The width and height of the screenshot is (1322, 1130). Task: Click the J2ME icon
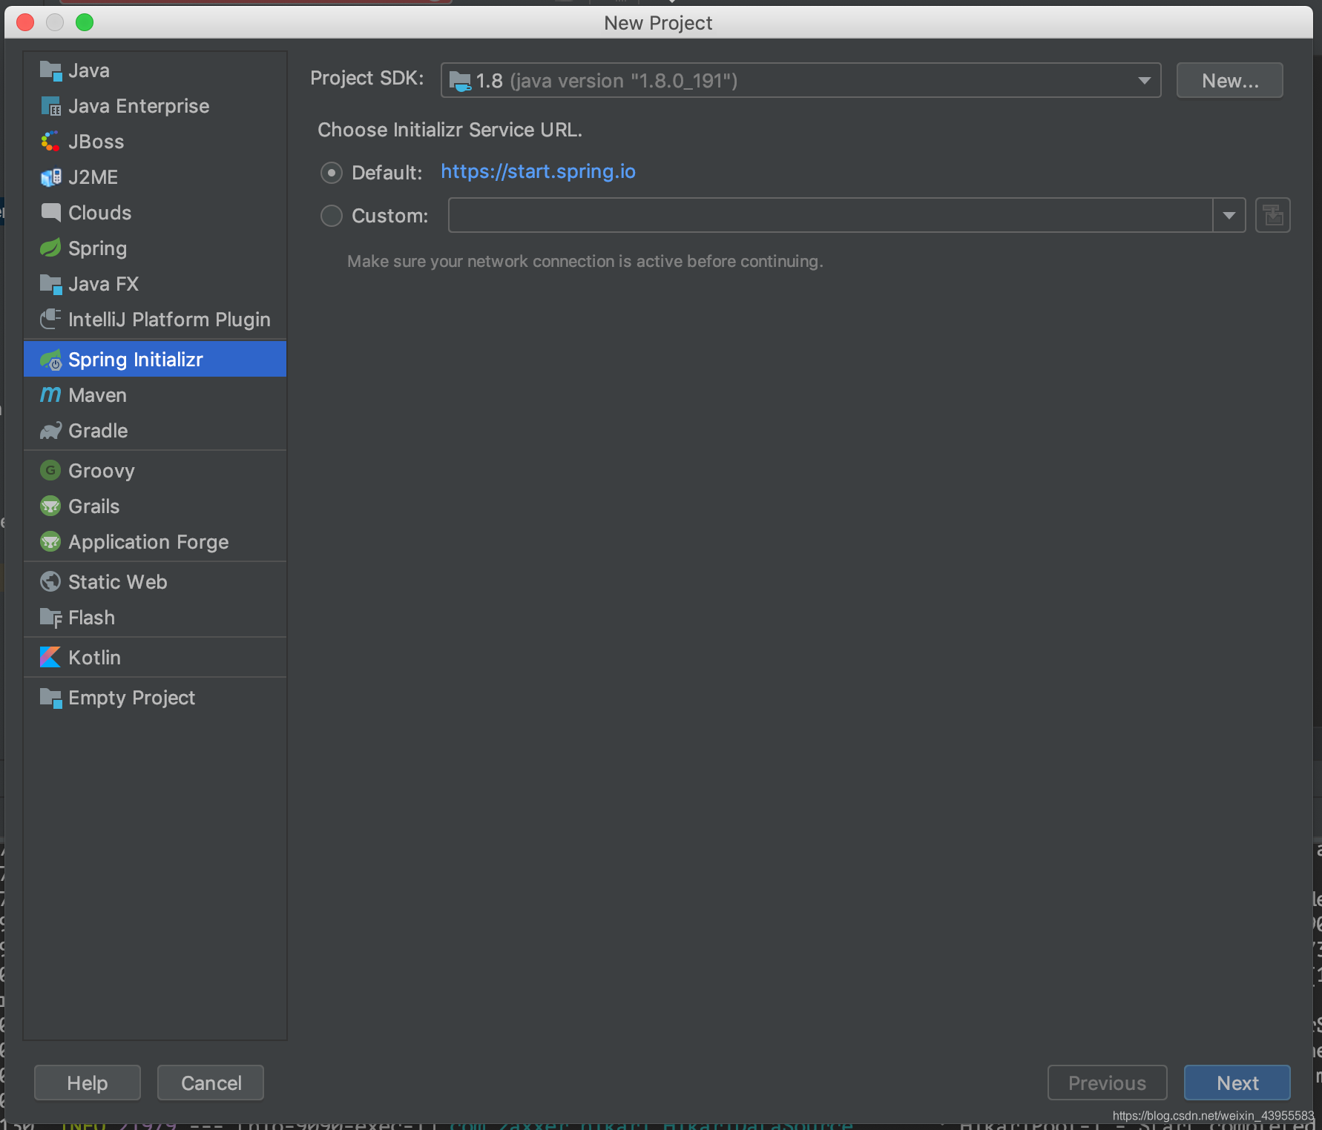50,177
